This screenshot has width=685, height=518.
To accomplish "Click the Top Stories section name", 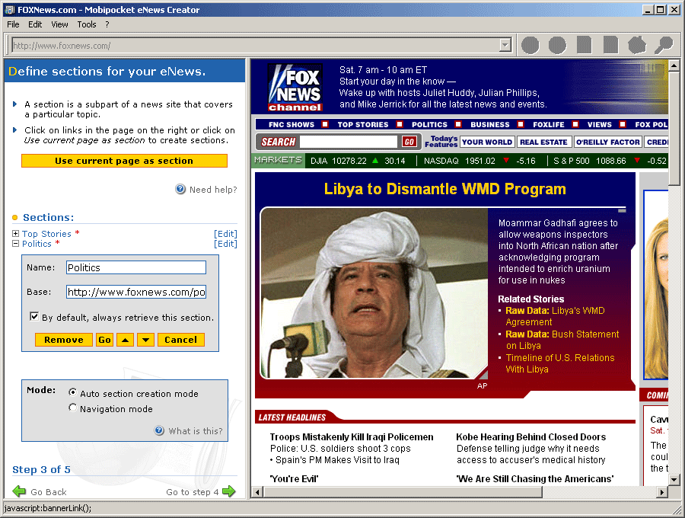I will coord(46,234).
